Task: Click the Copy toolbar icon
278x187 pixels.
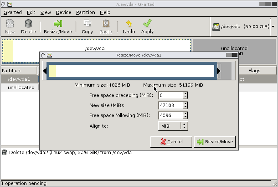Action: pos(87,24)
